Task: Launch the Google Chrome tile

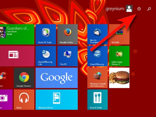Action: pyautogui.click(x=24, y=78)
